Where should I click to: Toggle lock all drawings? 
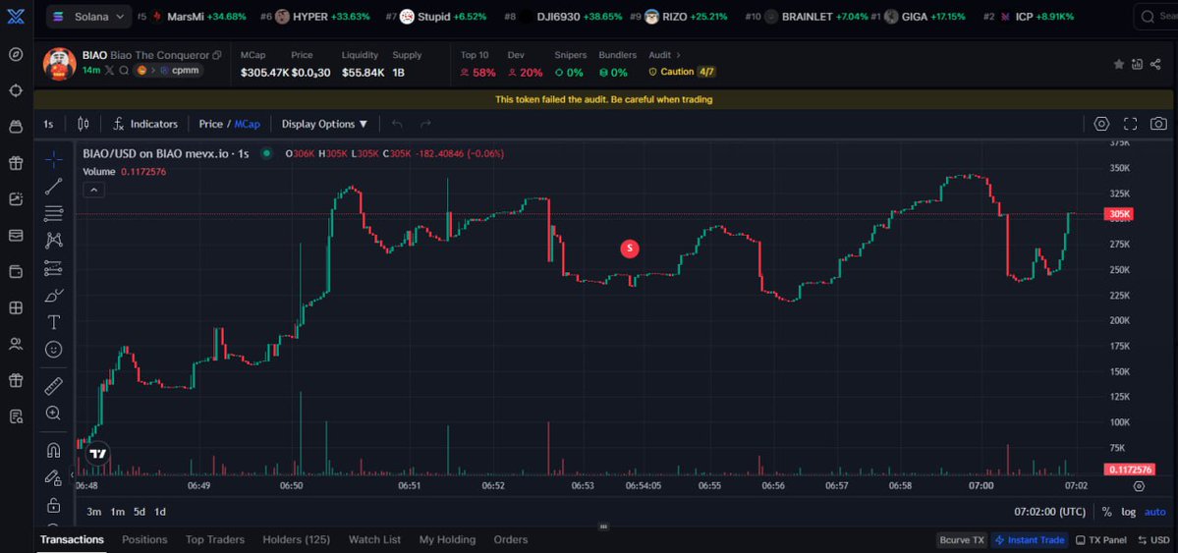(x=53, y=504)
